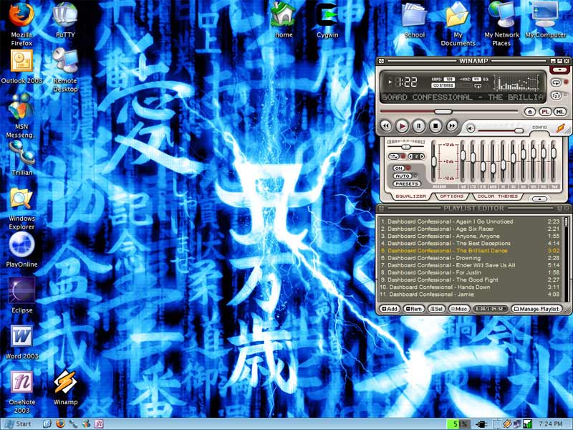Switch to the Options tab

pyautogui.click(x=451, y=196)
